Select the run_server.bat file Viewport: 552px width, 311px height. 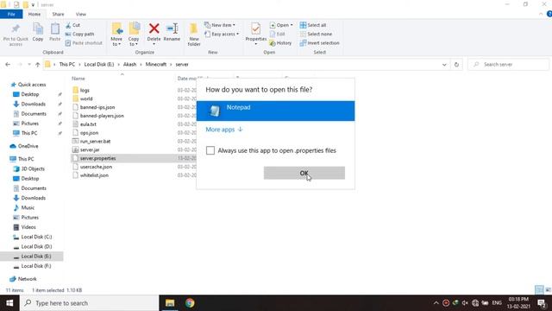click(95, 141)
